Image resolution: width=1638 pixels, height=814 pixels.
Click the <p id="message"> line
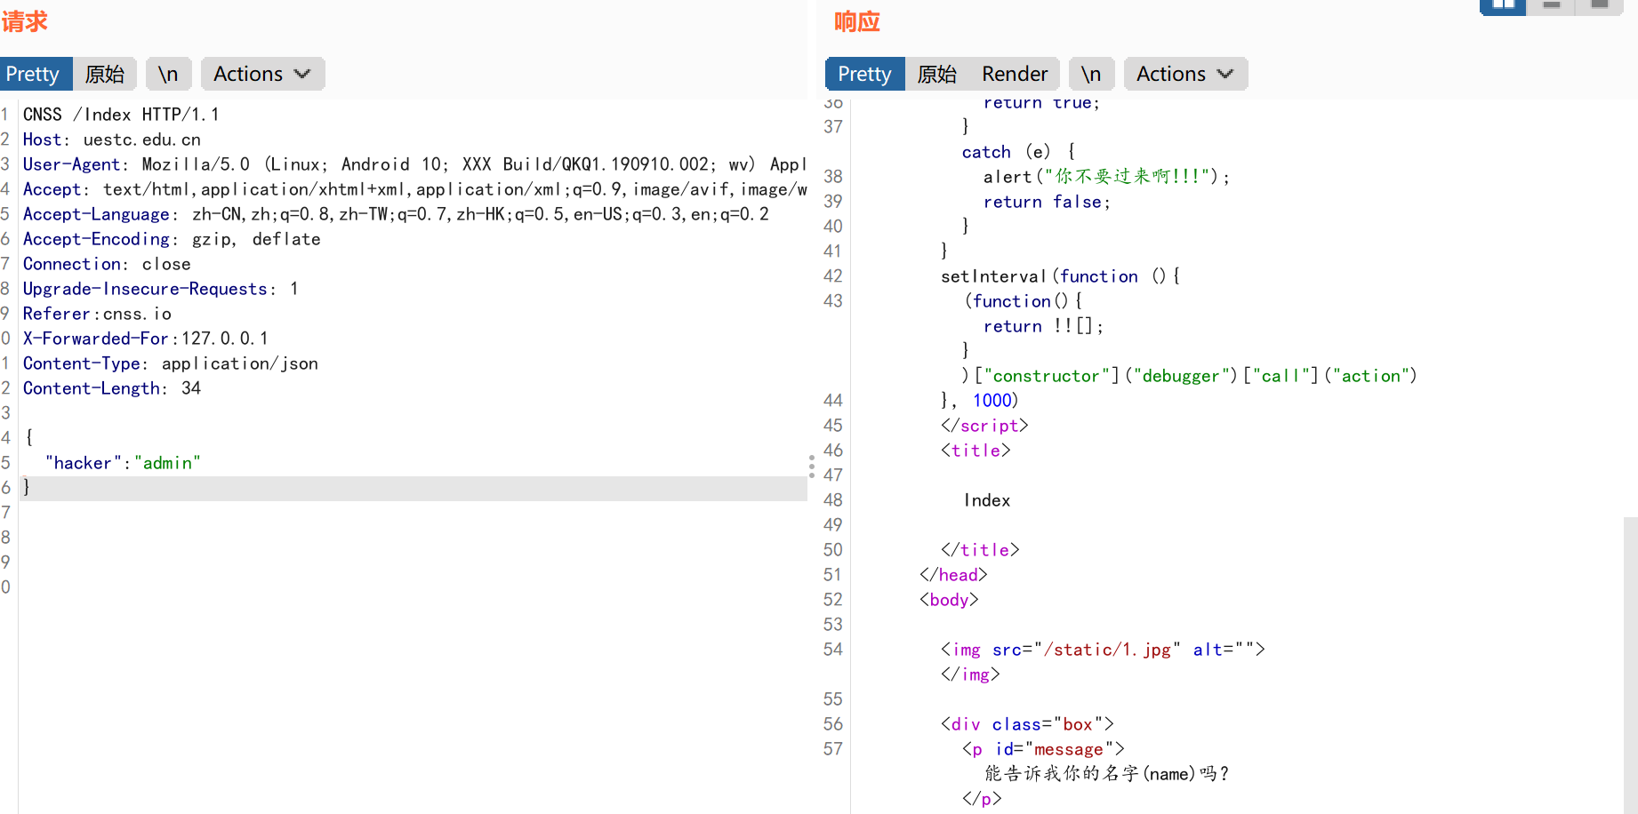pos(1043,749)
